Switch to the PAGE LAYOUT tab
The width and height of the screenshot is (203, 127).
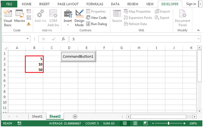pyautogui.click(x=68, y=4)
